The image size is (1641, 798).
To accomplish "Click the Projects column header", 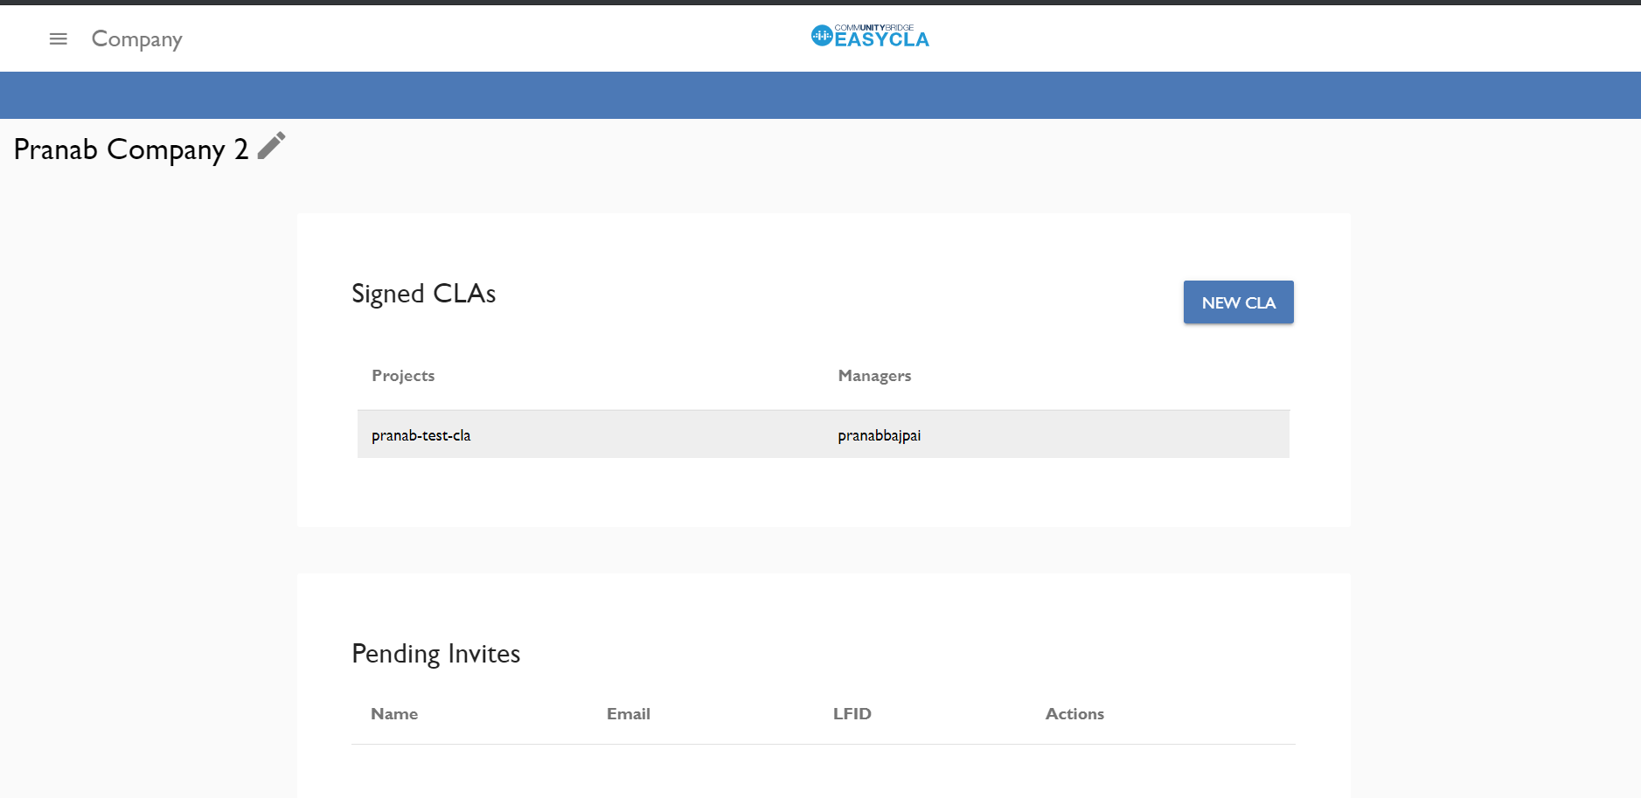I will [403, 376].
